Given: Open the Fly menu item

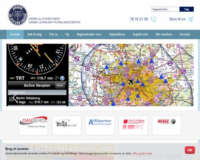Looking at the screenshot, I should click(x=67, y=35).
